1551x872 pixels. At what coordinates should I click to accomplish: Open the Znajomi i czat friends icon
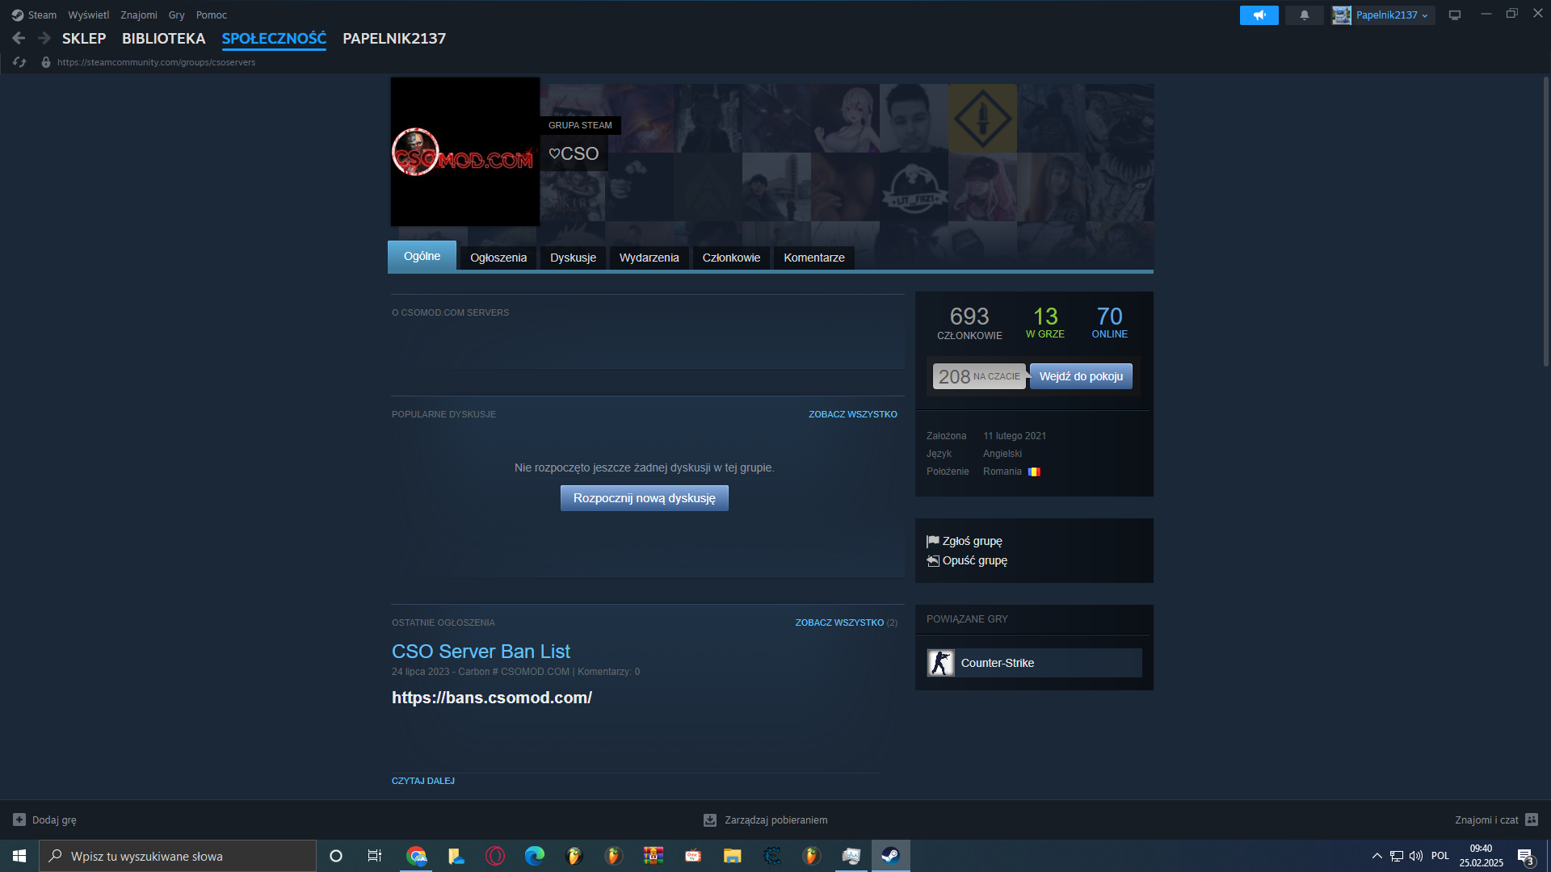1531,820
